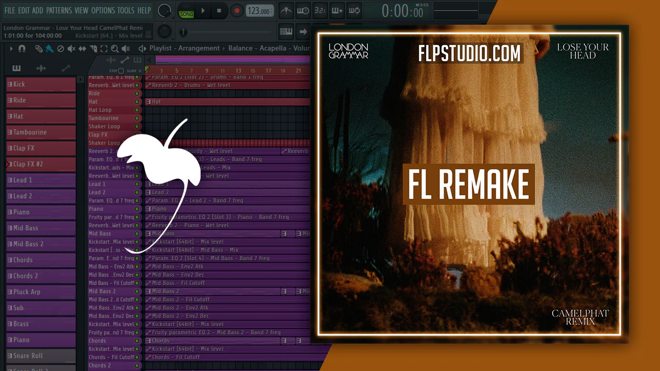Screen dimensions: 660x371
Task: Click the wait for input icon
Action: pyautogui.click(x=303, y=10)
